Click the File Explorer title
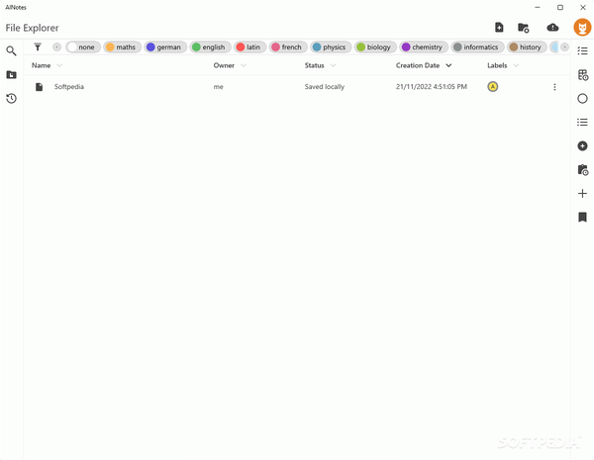This screenshot has width=594, height=460. pyautogui.click(x=33, y=28)
